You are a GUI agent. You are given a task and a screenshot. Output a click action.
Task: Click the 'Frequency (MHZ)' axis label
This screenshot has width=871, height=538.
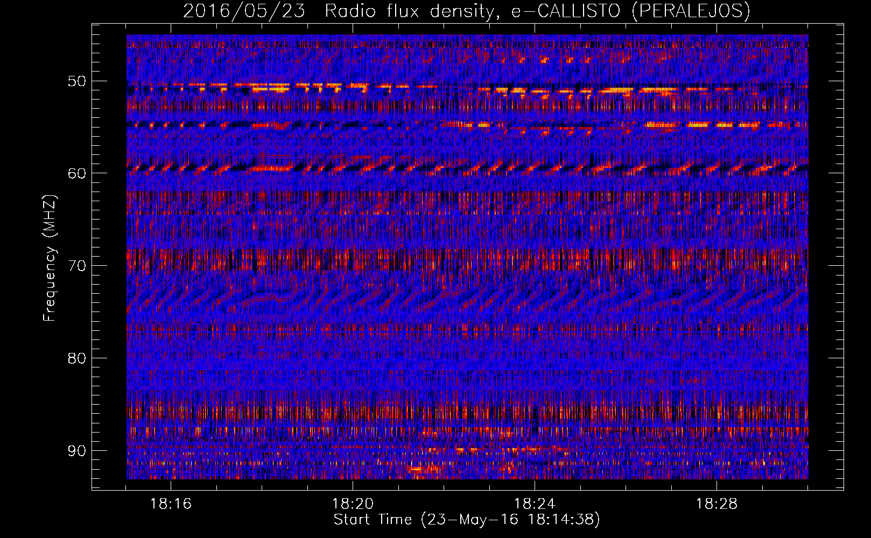click(x=50, y=257)
